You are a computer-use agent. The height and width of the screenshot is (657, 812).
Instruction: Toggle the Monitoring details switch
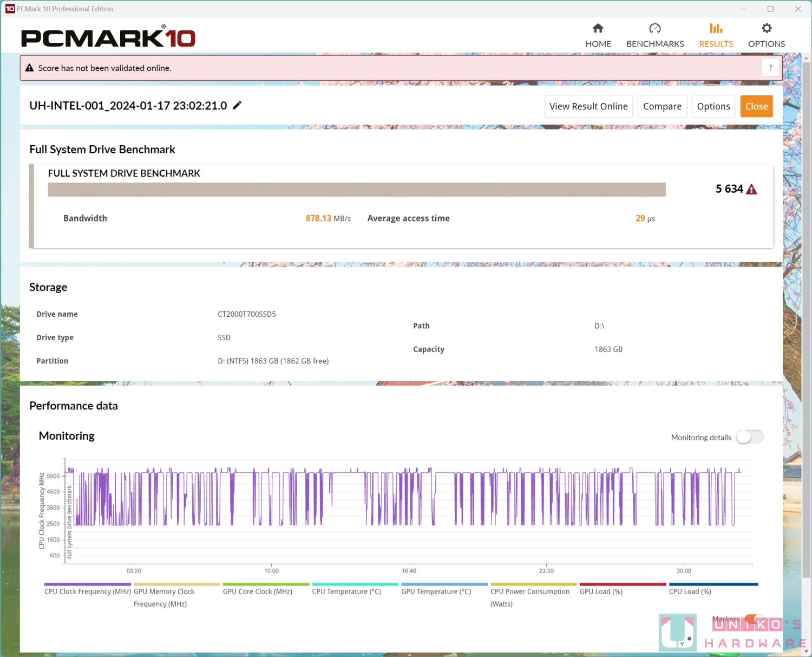tap(750, 437)
